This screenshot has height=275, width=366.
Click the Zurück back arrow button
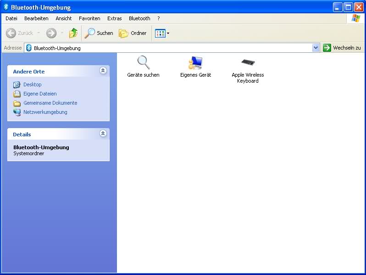[x=20, y=33]
